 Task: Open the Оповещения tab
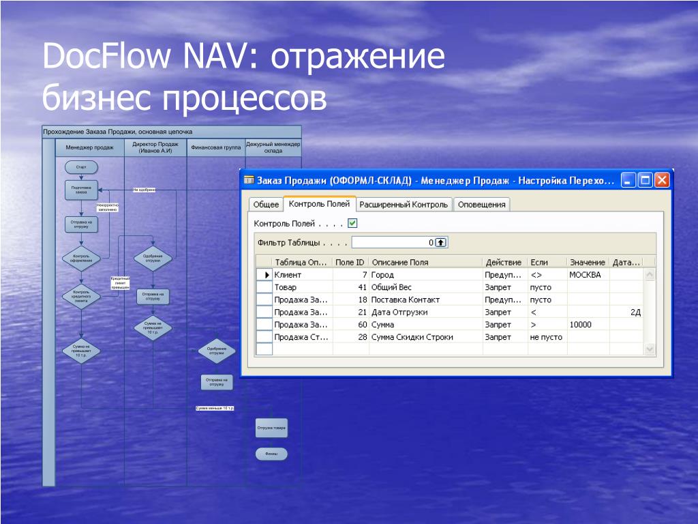(x=482, y=205)
